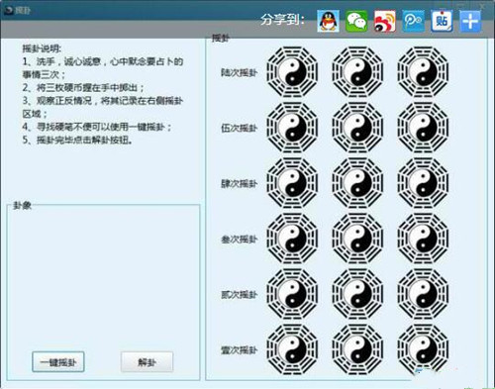The width and height of the screenshot is (495, 389).
Task: Share to Baidu Tieba icon
Action: click(x=442, y=21)
